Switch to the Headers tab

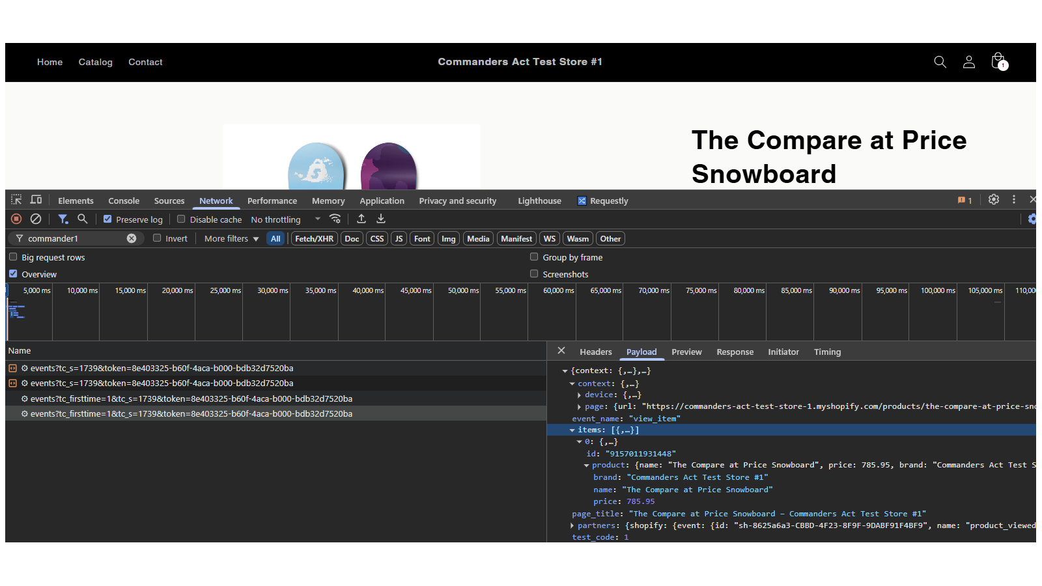coord(596,352)
